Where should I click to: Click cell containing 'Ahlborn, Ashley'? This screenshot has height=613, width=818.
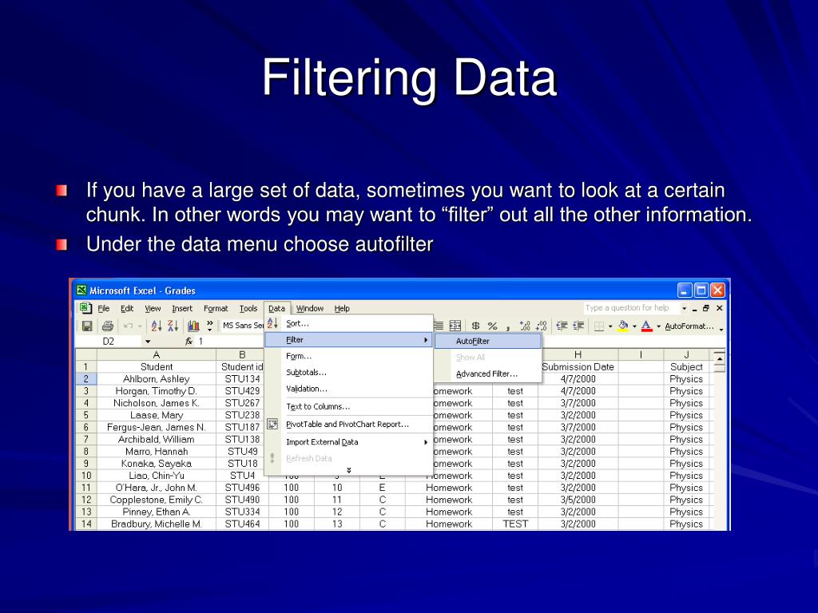click(x=156, y=379)
